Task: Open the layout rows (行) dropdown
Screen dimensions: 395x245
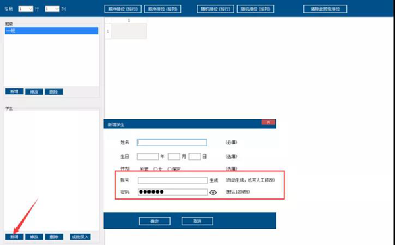Action: tap(26, 9)
